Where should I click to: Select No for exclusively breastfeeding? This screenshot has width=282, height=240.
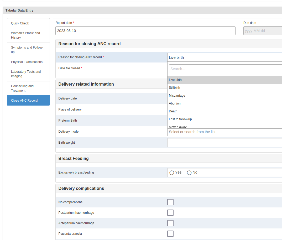tap(189, 173)
